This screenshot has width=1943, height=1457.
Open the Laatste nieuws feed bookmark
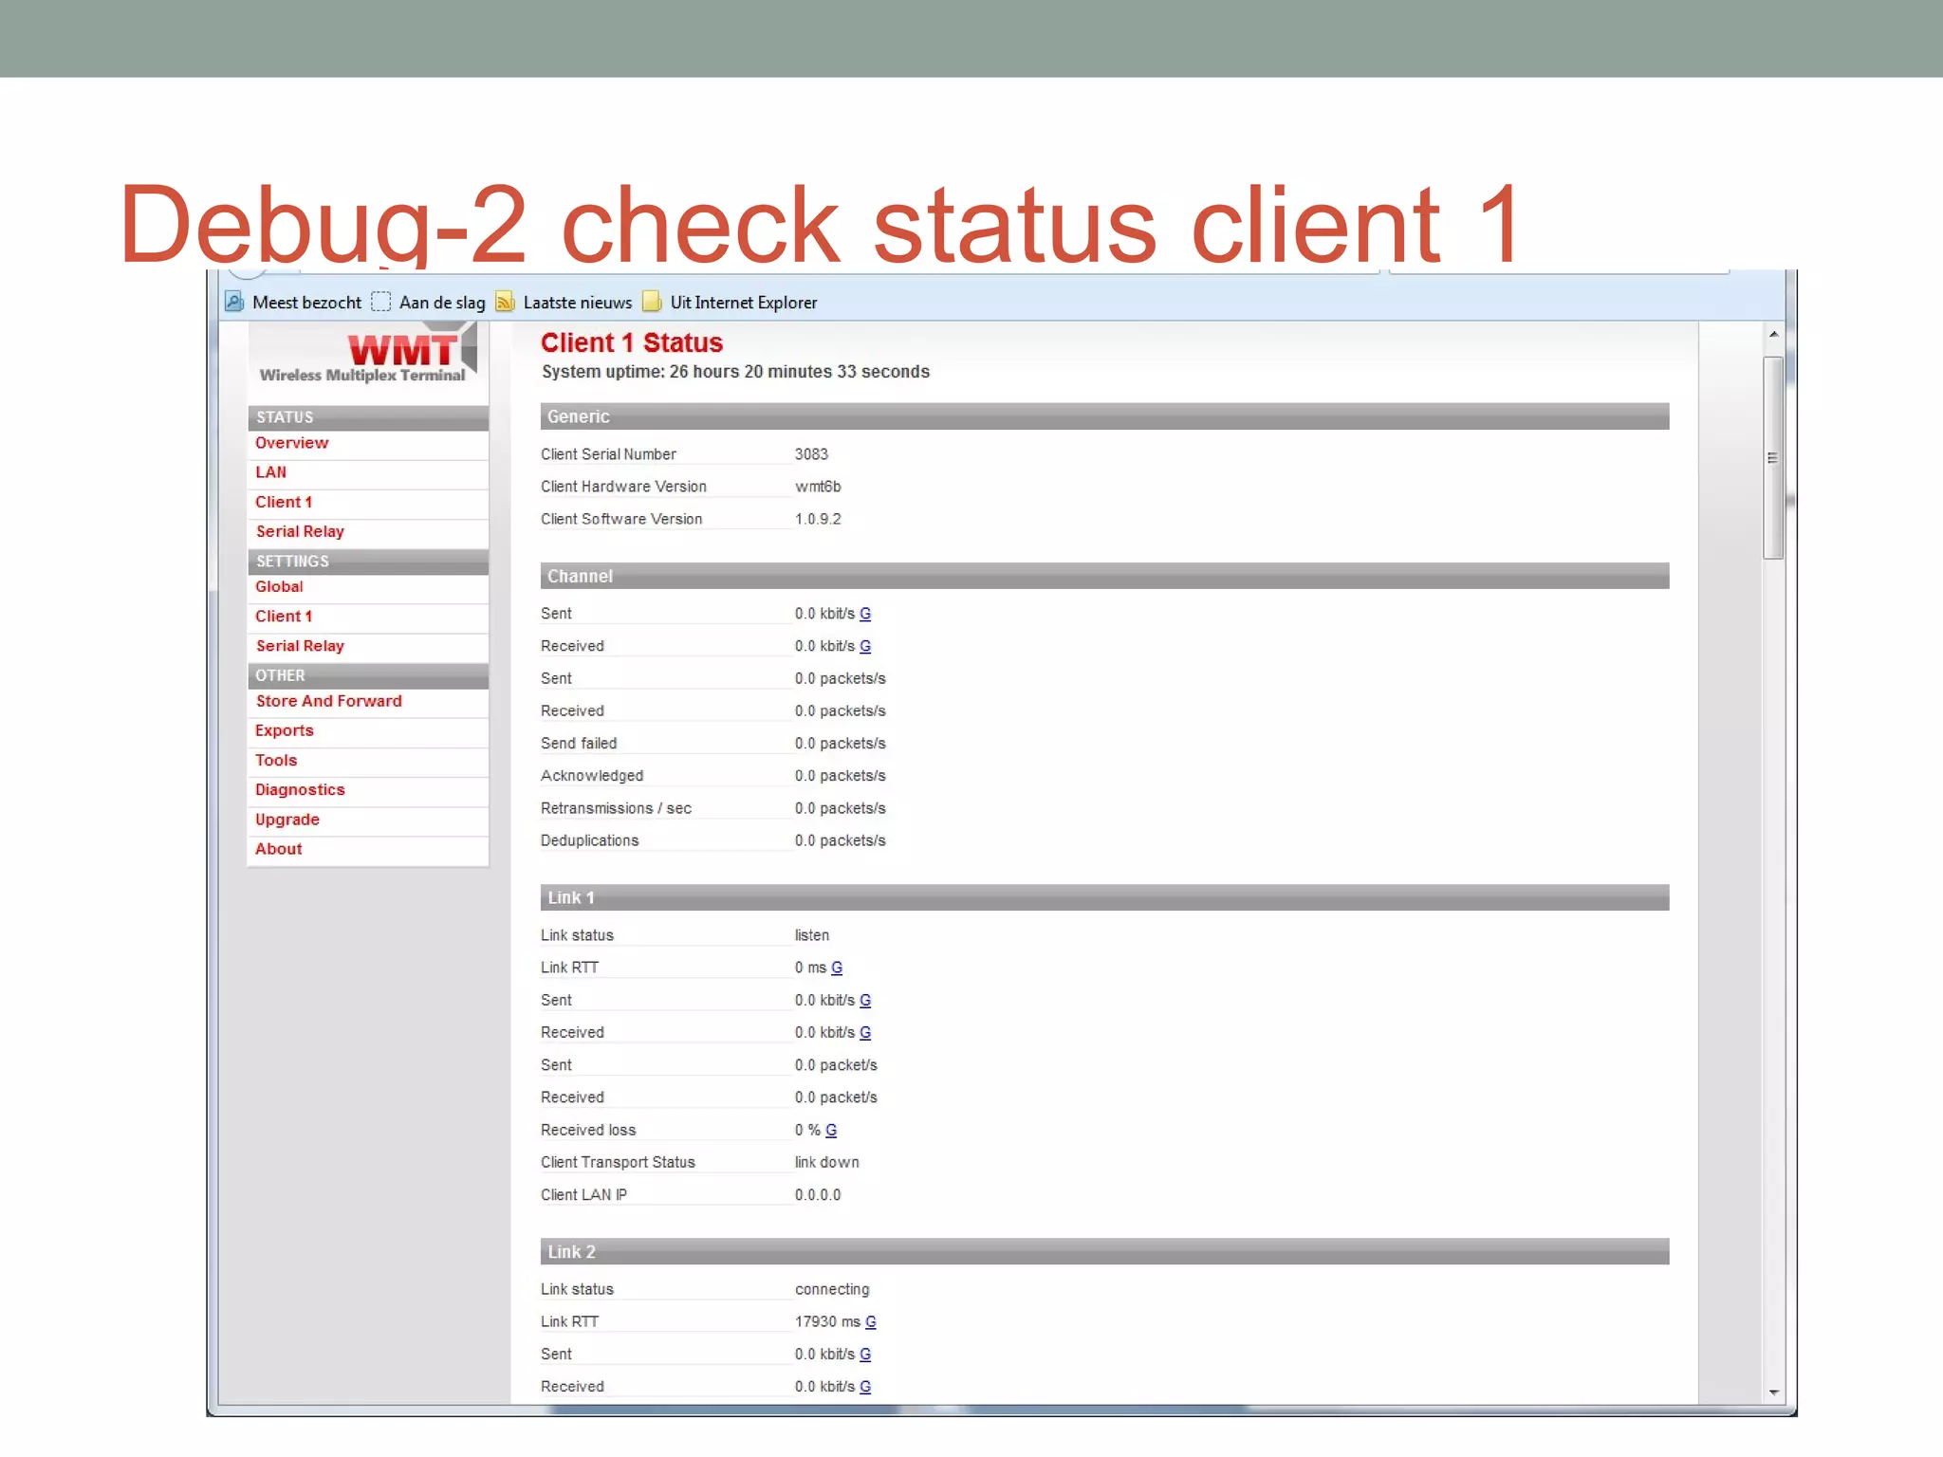564,303
